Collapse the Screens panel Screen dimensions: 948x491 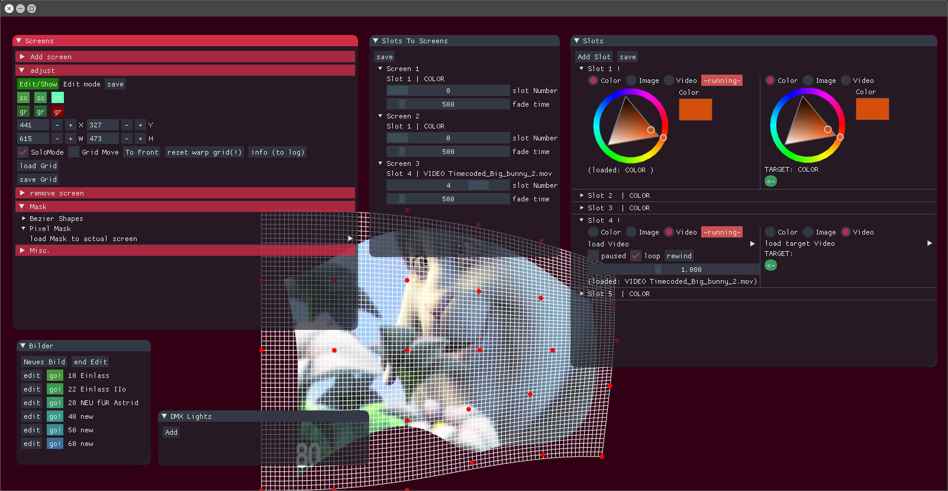(19, 41)
